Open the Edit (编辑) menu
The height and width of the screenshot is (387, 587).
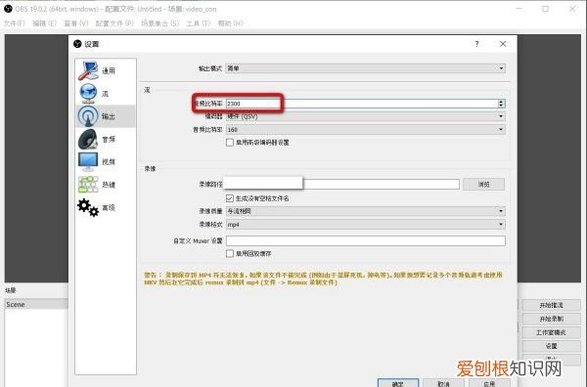[x=44, y=23]
